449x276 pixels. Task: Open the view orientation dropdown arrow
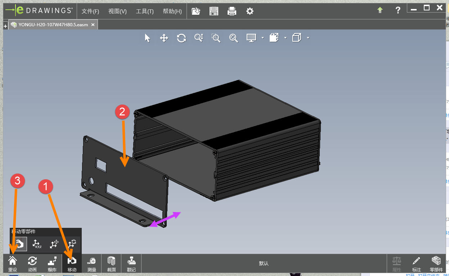pos(285,38)
